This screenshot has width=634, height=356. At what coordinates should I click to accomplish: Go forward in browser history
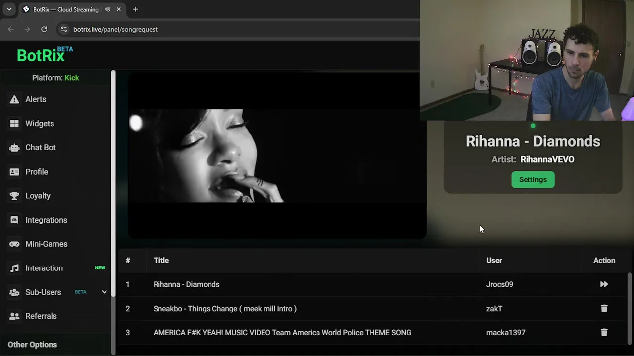pos(27,29)
